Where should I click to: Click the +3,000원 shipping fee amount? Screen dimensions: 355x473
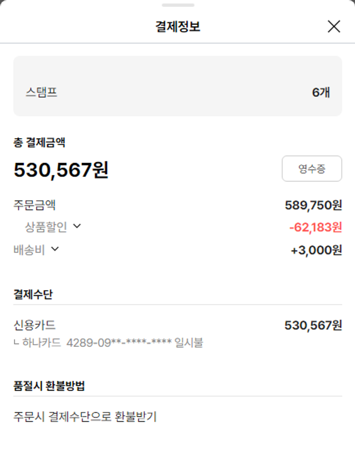click(316, 250)
